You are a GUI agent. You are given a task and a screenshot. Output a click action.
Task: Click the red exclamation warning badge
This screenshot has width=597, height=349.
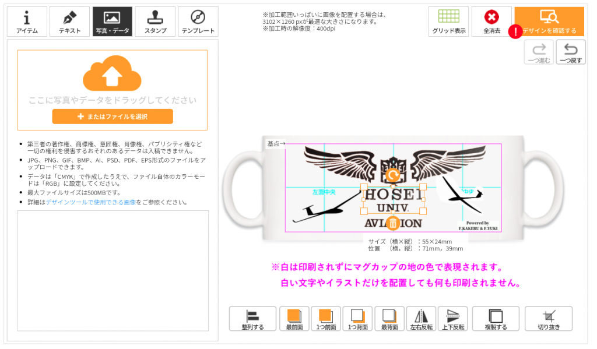coord(515,31)
